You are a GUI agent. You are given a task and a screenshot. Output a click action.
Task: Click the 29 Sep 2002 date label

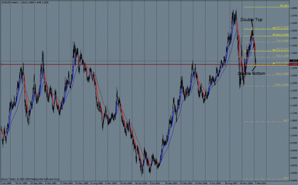pos(171,183)
